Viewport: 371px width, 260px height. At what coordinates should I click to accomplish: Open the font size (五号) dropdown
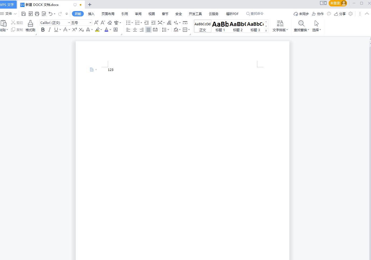[90, 23]
